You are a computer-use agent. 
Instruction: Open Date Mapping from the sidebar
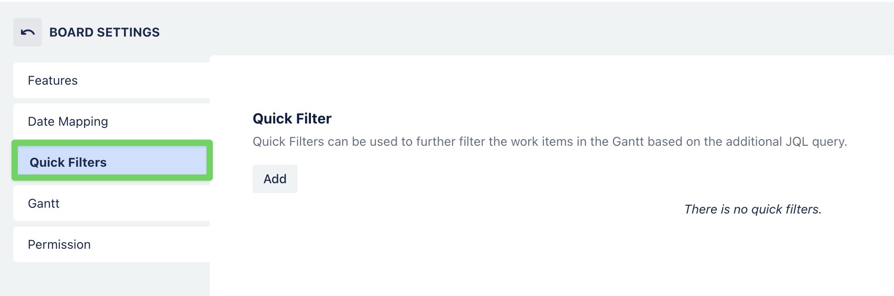[68, 121]
